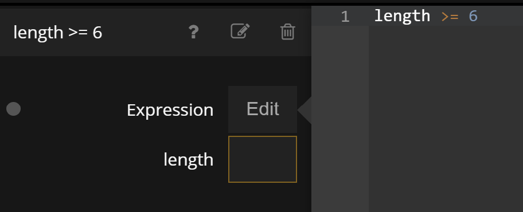Select line number 1 in the gutter
The height and width of the screenshot is (212, 523).
click(345, 17)
